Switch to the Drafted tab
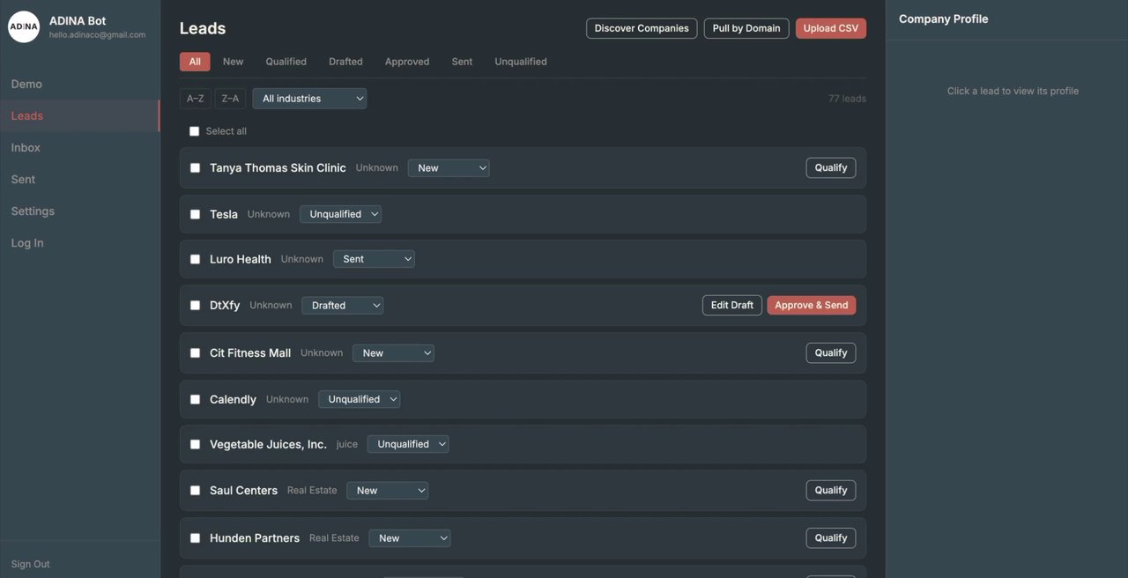Screen dimensions: 1128x578 [x=345, y=62]
